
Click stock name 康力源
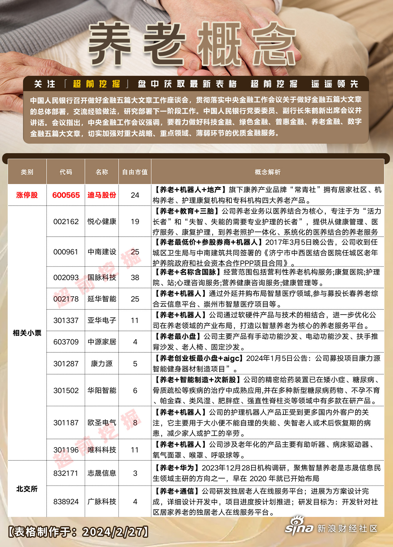pos(102,364)
